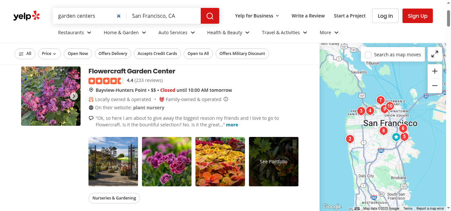
Task: Toggle Accepts Credit Cards filter
Action: pos(157,54)
